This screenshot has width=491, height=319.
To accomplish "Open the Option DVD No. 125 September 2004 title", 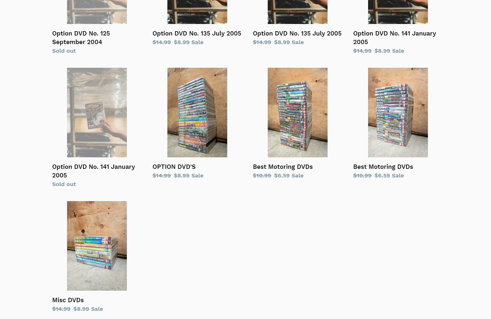I will [x=81, y=38].
